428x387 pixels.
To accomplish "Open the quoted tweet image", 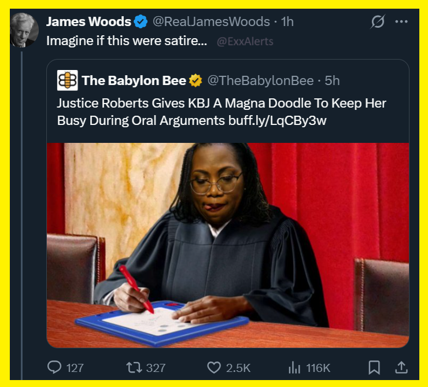I will pos(228,245).
